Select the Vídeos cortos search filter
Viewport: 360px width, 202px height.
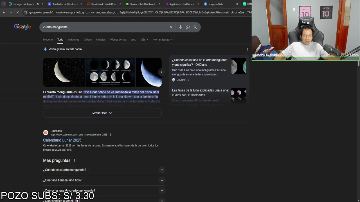click(x=118, y=40)
